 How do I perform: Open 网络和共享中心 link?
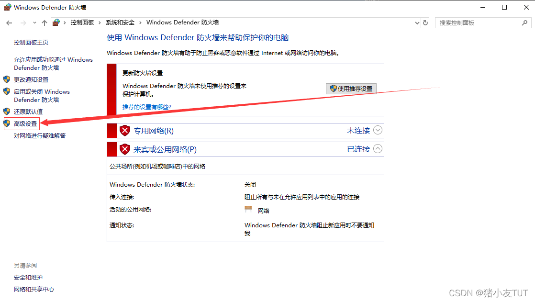34,290
